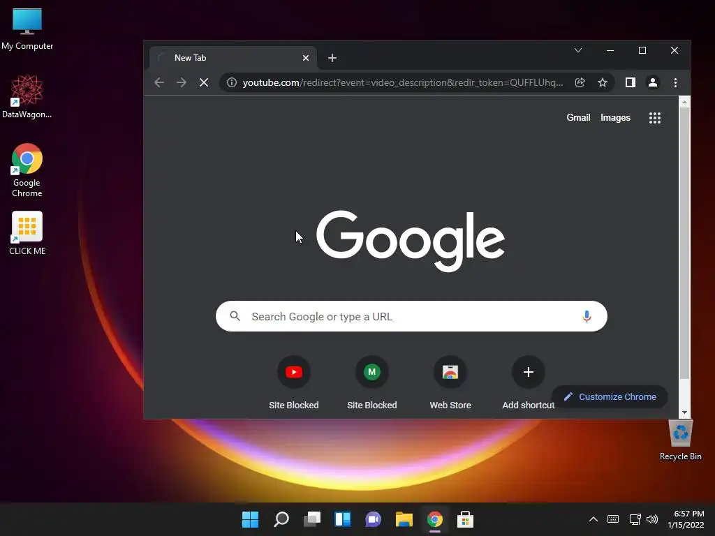Open Microsoft Store on taskbar
Viewport: 715px width, 536px height.
[x=466, y=519]
